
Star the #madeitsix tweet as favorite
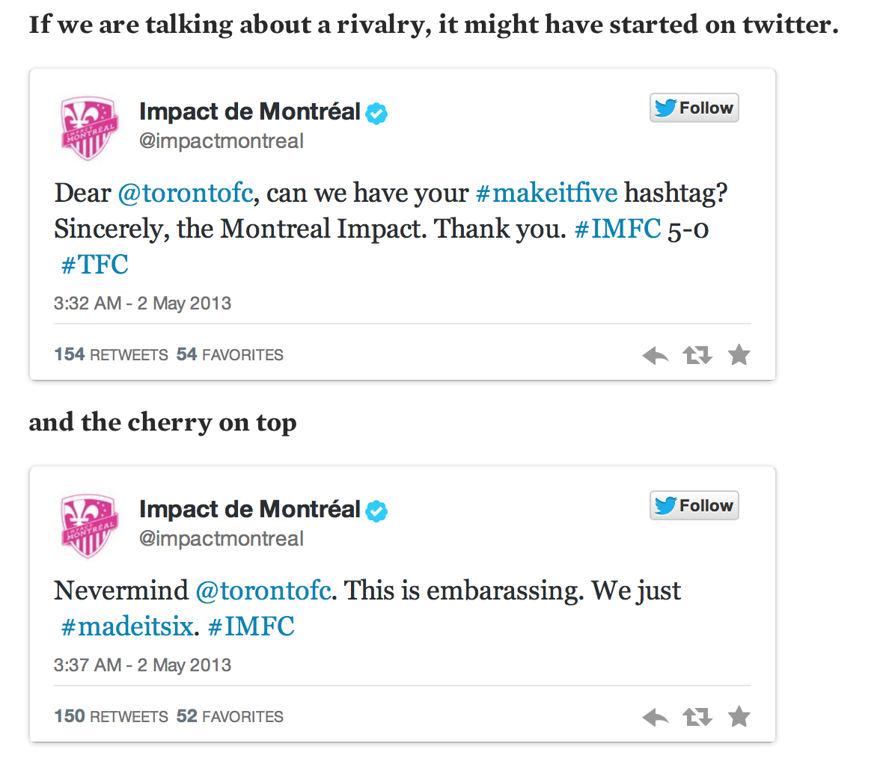739,717
